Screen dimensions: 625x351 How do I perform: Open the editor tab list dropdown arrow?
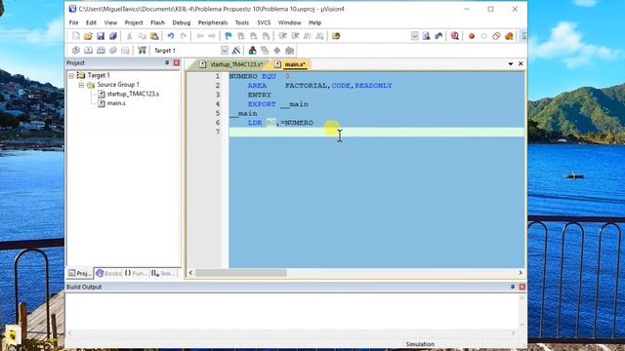(511, 63)
